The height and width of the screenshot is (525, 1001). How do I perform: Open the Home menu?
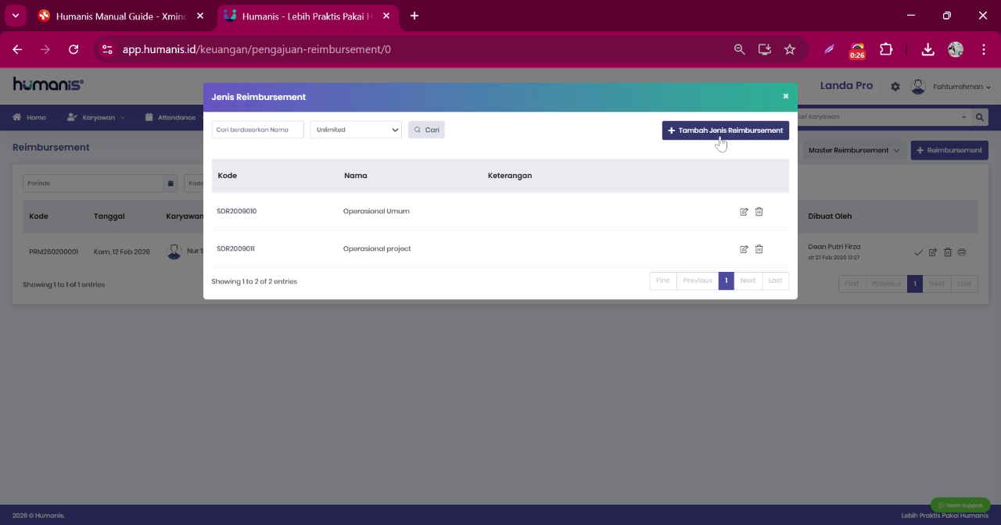[29, 117]
